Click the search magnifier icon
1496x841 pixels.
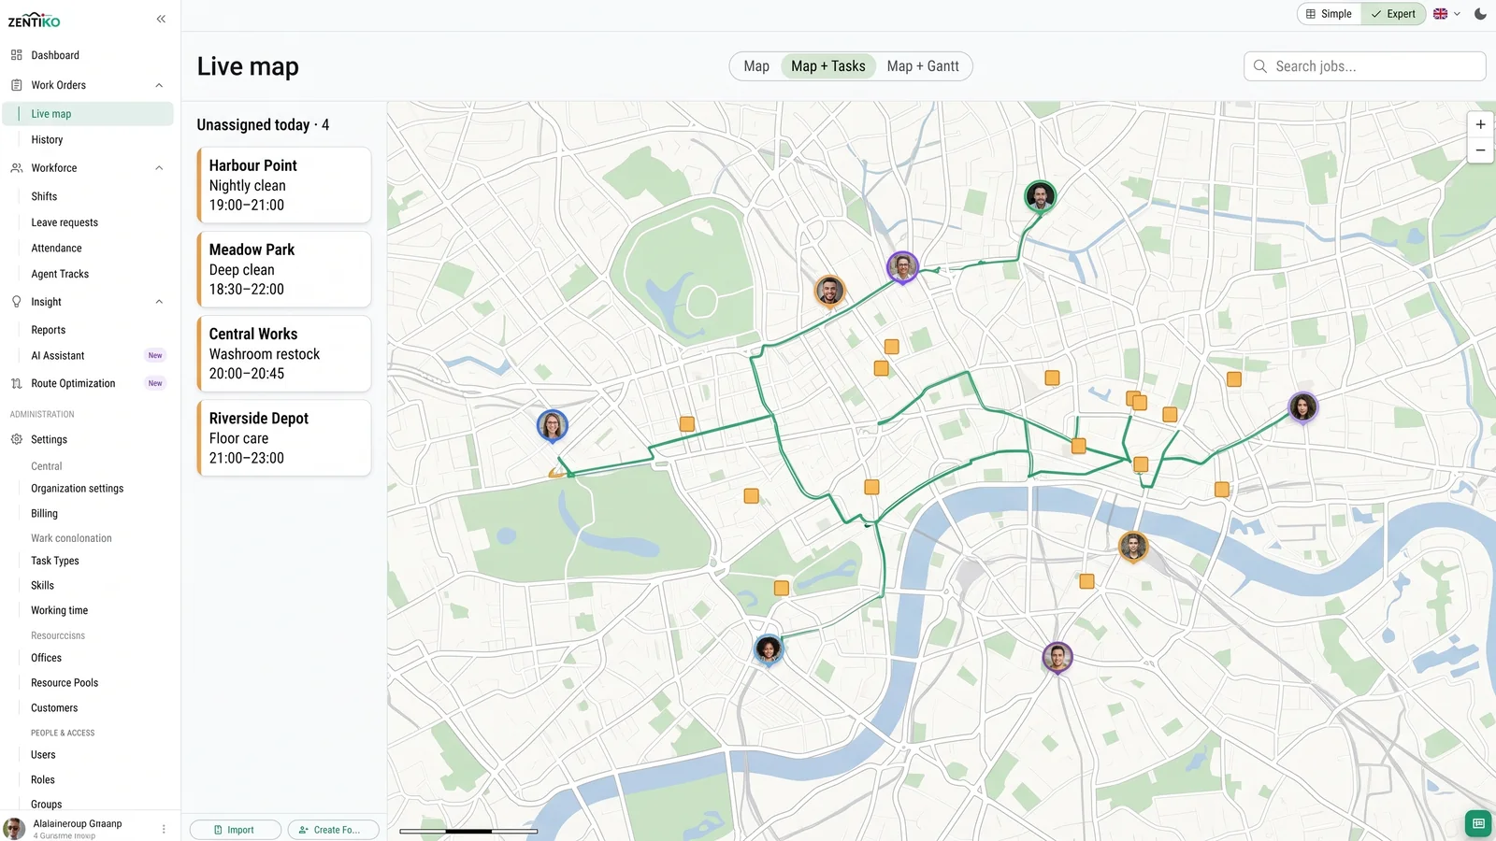click(x=1260, y=66)
